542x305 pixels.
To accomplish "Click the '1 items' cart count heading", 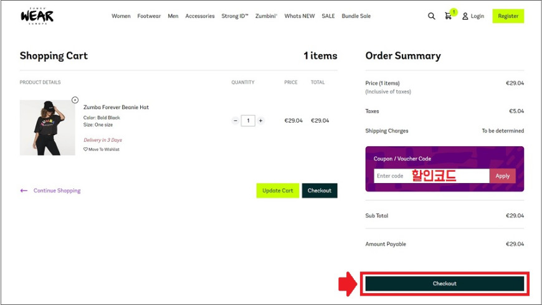I will click(320, 56).
